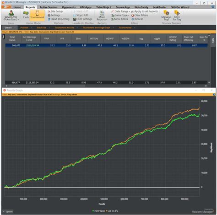Image resolution: width=217 pixels, height=215 pixels.
Task: Select the Tournaments report tab
Action: tap(125, 28)
